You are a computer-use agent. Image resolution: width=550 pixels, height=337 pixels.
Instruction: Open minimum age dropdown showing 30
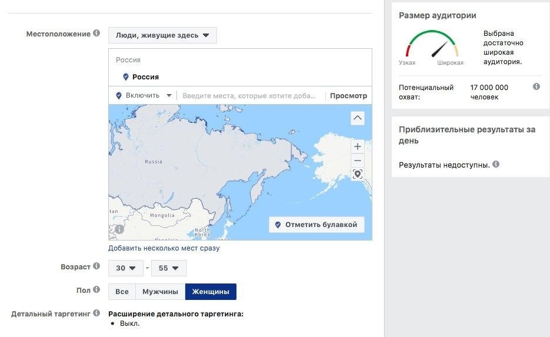click(125, 268)
